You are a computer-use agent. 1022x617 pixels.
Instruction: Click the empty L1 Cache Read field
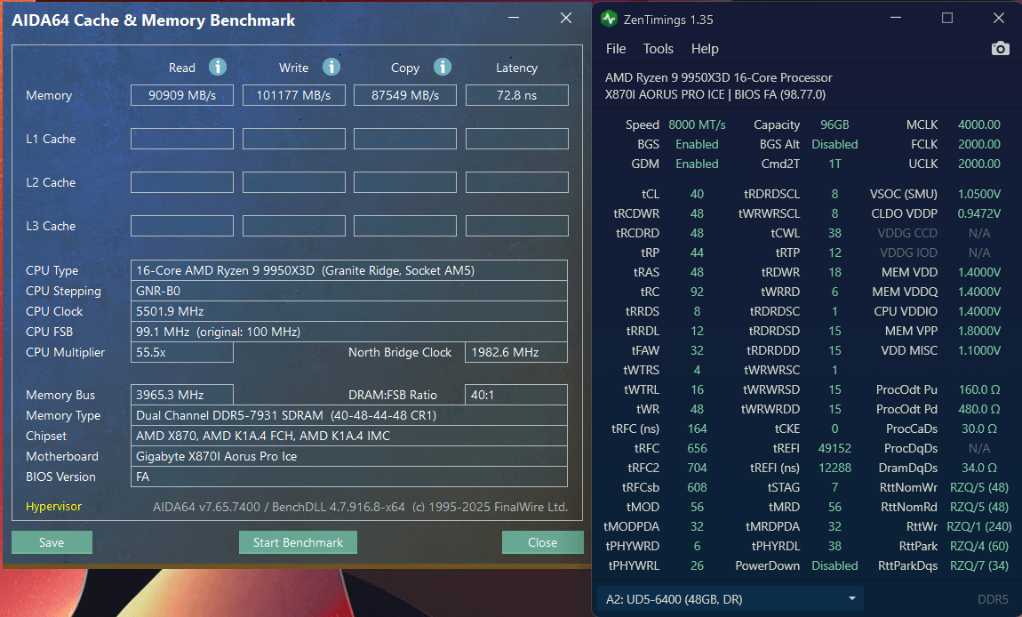tap(182, 139)
